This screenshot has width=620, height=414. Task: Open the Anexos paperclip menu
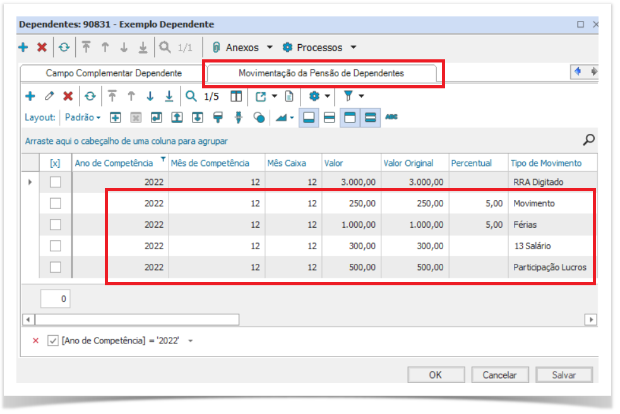242,47
